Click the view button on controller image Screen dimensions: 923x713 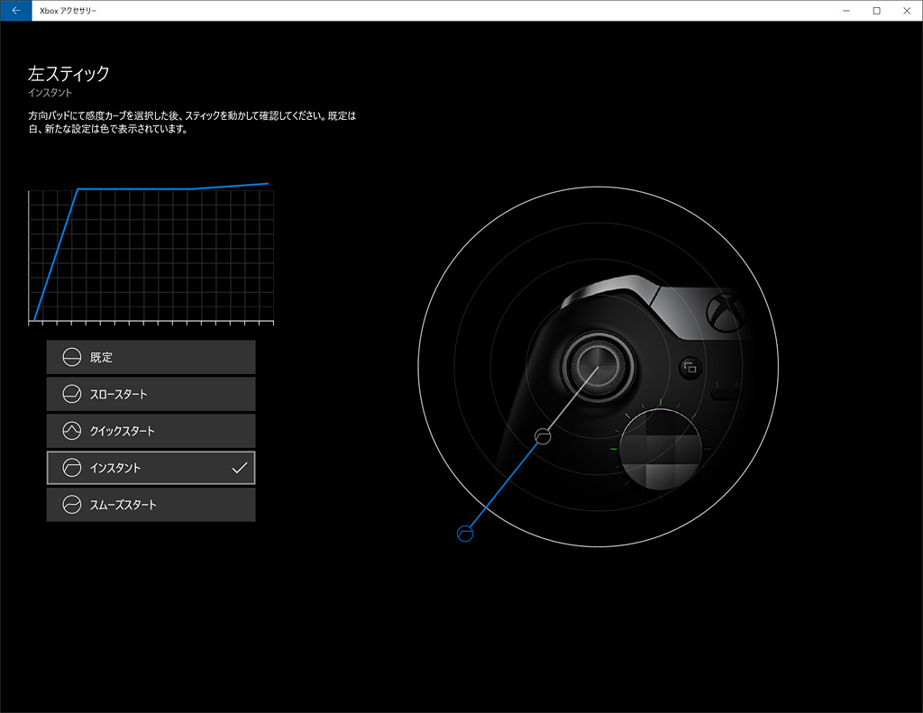tap(690, 368)
